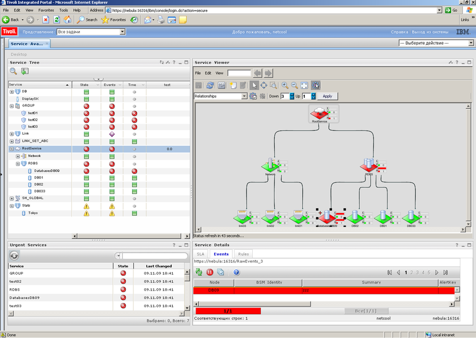Expand the DB tree node

[x=11, y=92]
